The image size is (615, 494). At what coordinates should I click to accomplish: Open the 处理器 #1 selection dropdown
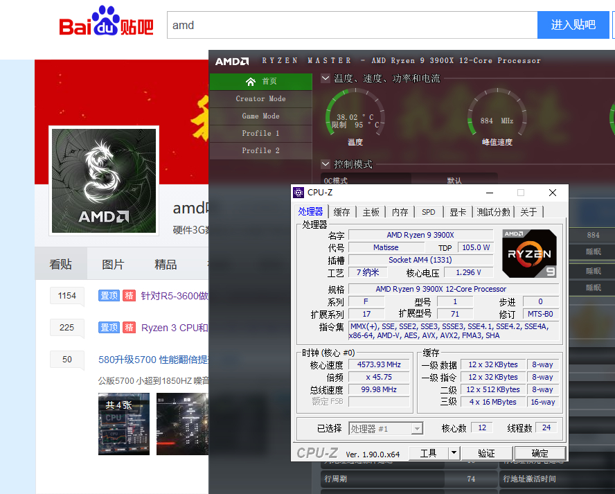417,428
